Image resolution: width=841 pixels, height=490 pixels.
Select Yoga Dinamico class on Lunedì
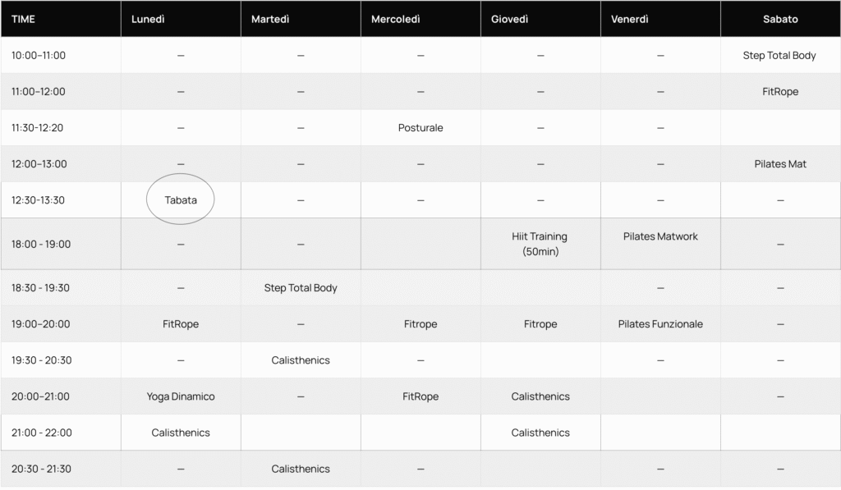coord(181,396)
